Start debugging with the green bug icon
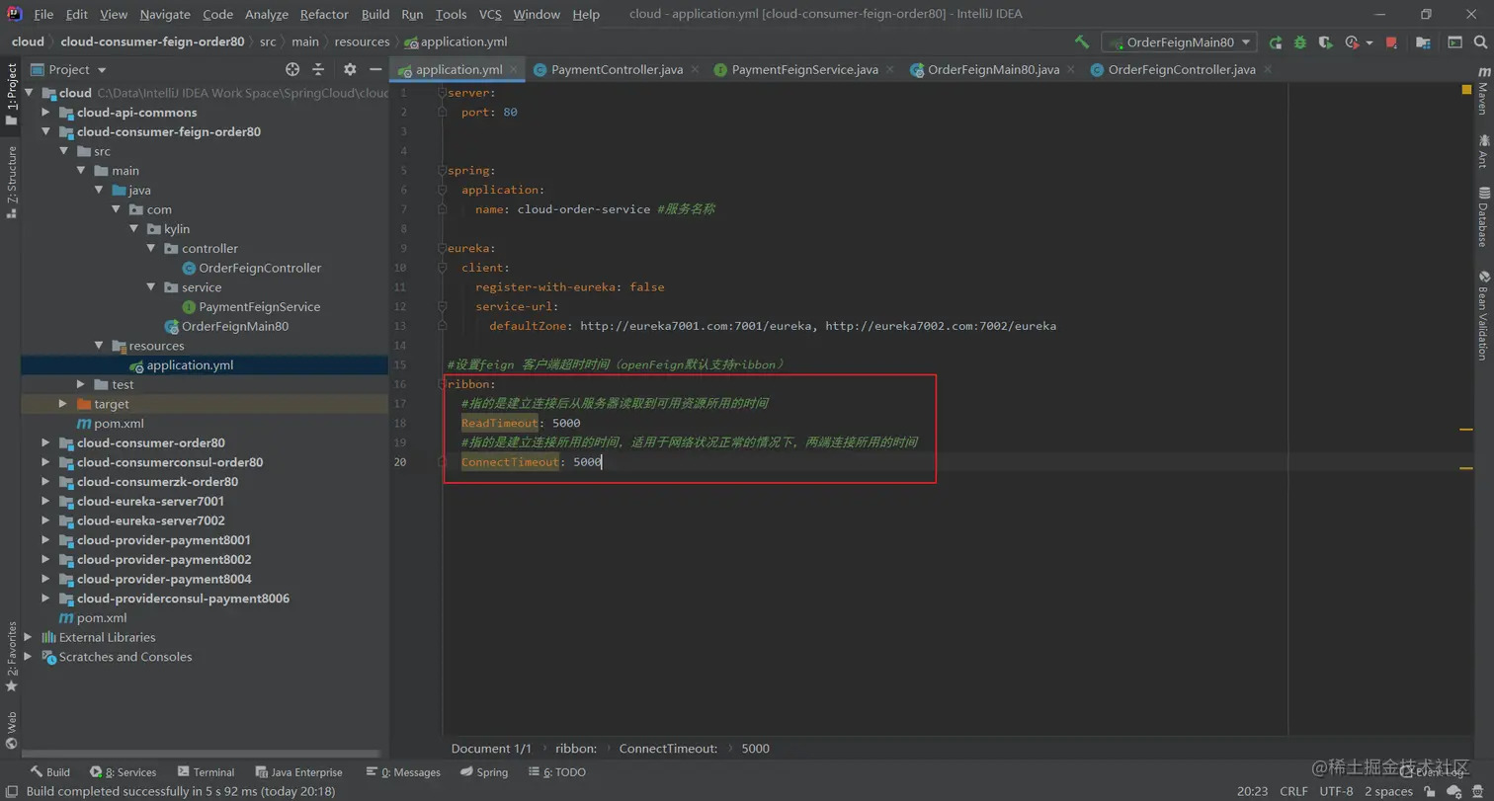This screenshot has height=801, width=1494. pyautogui.click(x=1300, y=42)
